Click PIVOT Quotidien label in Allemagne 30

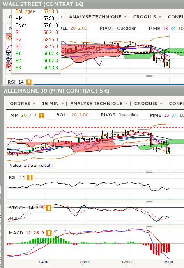point(119,115)
